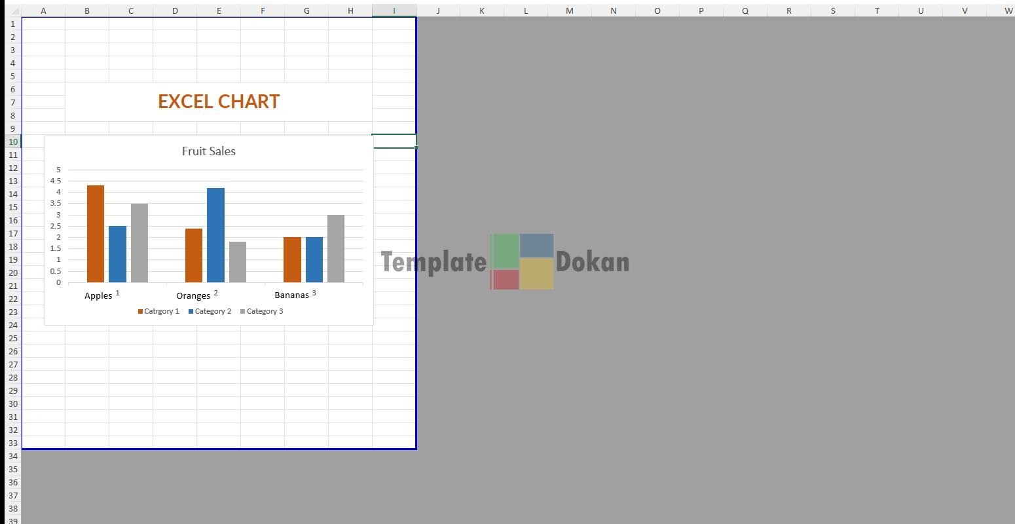Image resolution: width=1015 pixels, height=524 pixels.
Task: Select the EXCEL CHART heading cell
Action: (x=219, y=102)
